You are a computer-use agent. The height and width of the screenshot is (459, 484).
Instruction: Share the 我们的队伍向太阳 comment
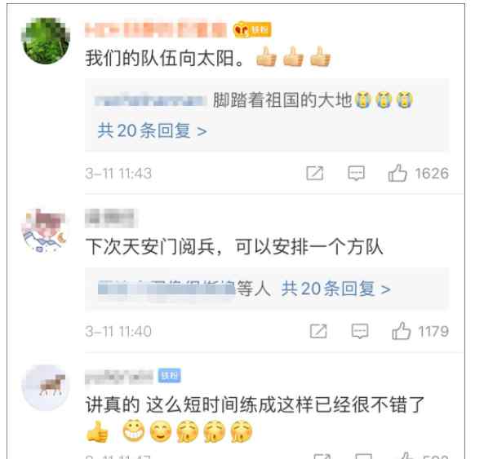tap(315, 173)
